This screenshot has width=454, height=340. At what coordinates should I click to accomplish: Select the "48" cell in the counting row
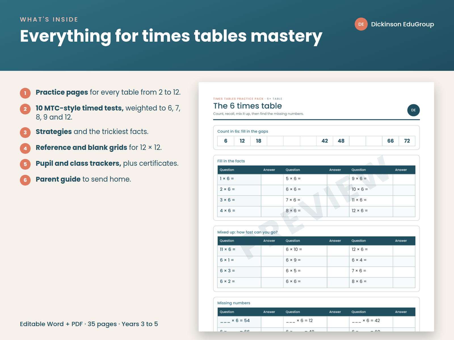tap(341, 141)
